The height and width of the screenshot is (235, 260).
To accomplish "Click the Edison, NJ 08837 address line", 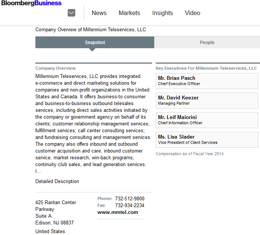I will (x=55, y=223).
